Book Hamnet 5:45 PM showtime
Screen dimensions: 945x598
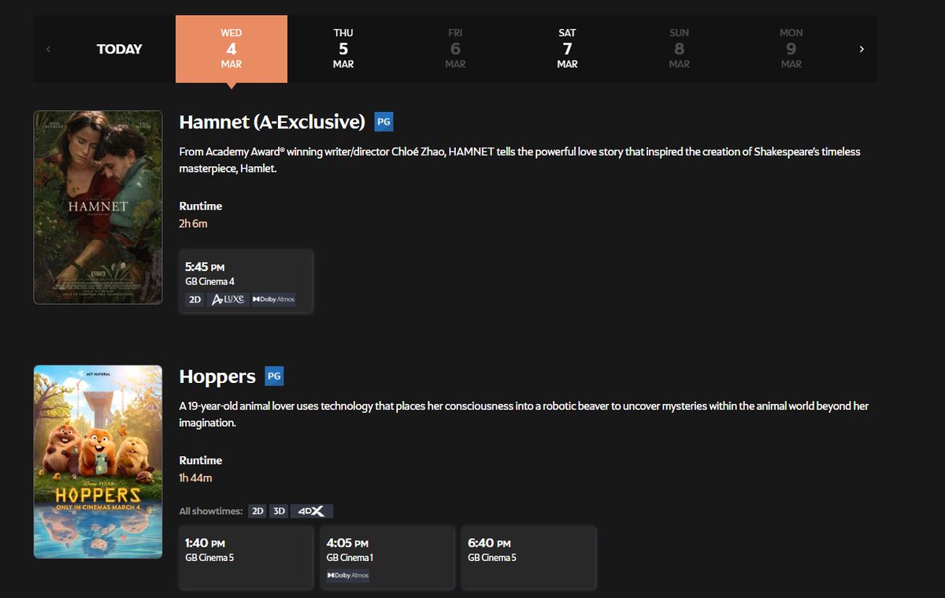coord(246,281)
